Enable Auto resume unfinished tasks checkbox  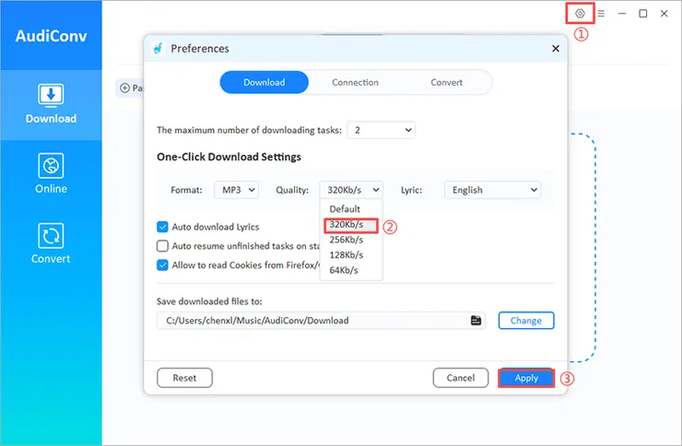[163, 246]
